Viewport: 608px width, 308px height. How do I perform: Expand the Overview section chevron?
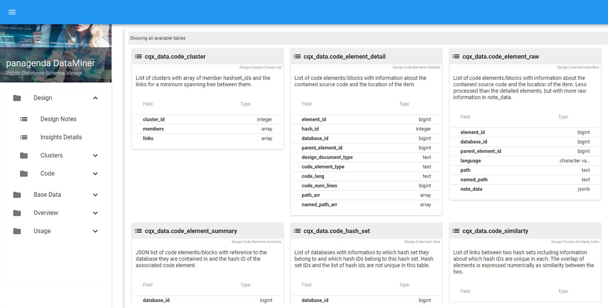click(95, 213)
